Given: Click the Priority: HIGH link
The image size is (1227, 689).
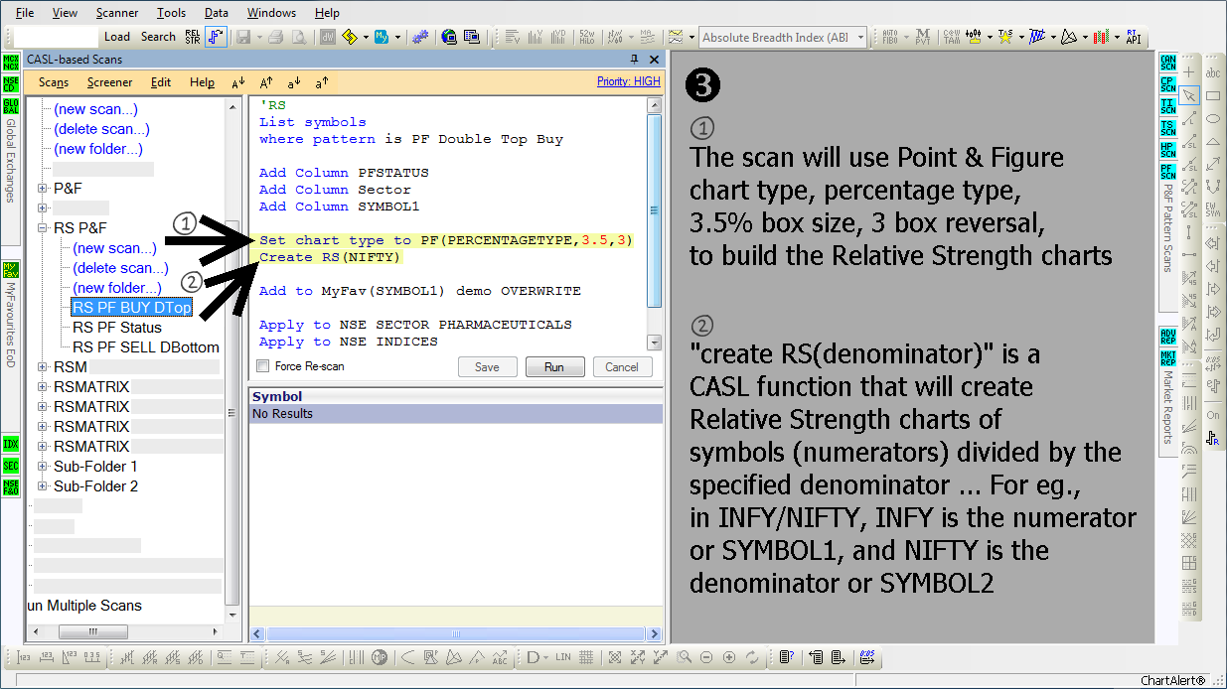Looking at the screenshot, I should point(628,81).
